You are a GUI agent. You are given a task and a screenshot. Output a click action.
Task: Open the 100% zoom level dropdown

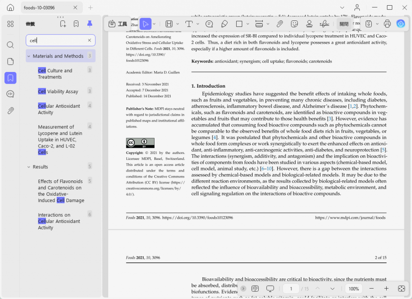(354, 289)
